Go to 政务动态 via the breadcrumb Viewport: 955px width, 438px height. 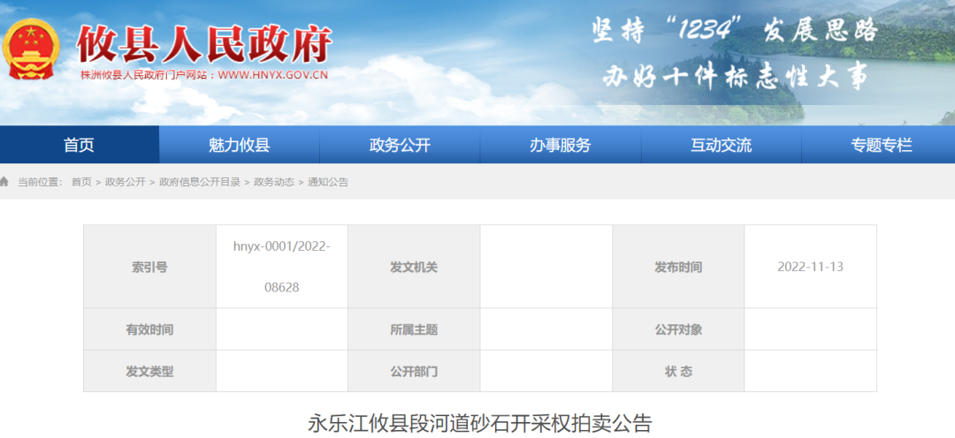click(x=274, y=182)
